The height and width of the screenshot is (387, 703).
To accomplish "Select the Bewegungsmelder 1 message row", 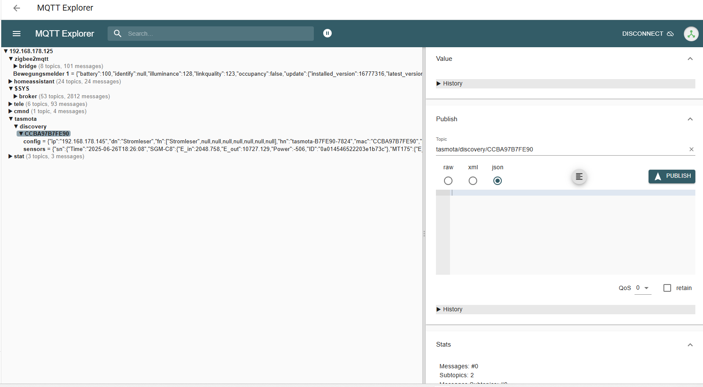I will coord(217,74).
